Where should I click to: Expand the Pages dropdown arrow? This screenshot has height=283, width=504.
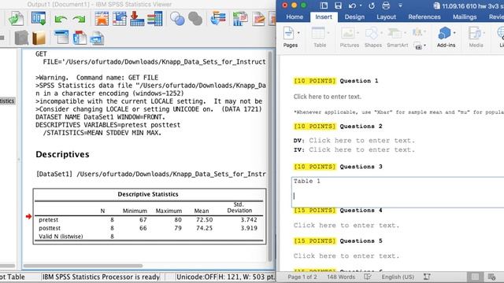pyautogui.click(x=298, y=33)
